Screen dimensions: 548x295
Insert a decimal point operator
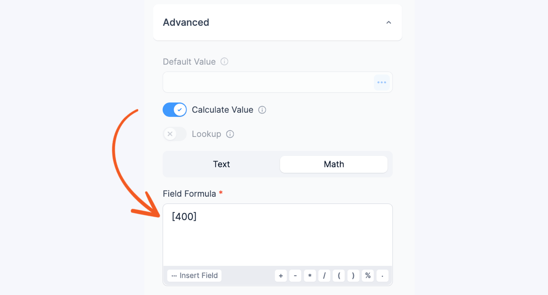point(382,275)
